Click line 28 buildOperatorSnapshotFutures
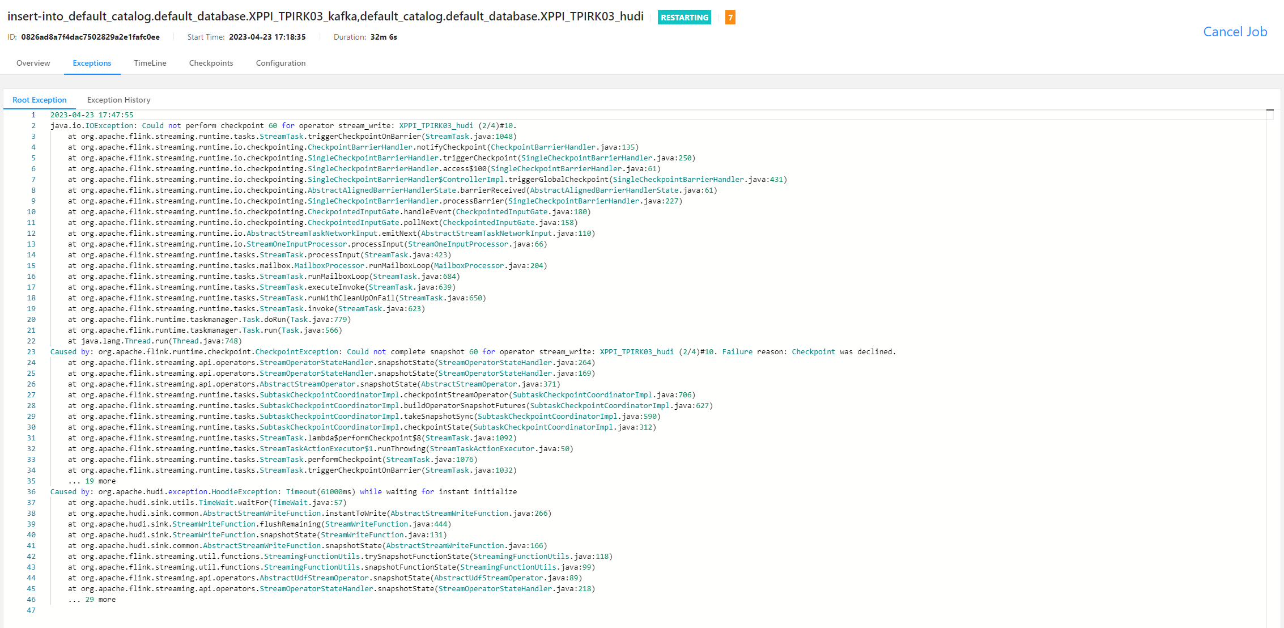The width and height of the screenshot is (1284, 628). click(x=390, y=405)
